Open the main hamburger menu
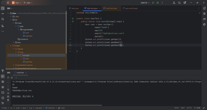The image size is (207, 110). coord(8,3)
